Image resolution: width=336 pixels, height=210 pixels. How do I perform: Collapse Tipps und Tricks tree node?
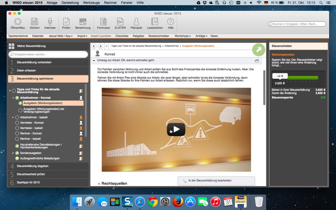[x=10, y=91]
